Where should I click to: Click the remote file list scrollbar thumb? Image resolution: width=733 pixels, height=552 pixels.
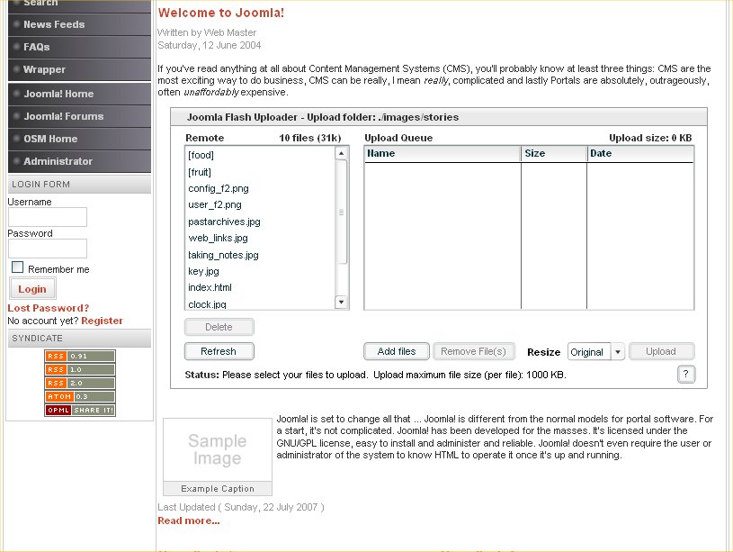pos(341,213)
